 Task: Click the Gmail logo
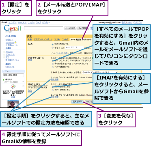pyautogui.click(x=12, y=28)
